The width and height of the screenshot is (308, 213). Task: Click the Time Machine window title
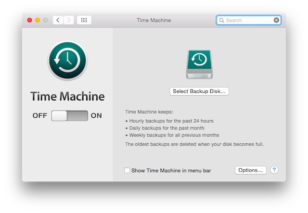[154, 20]
